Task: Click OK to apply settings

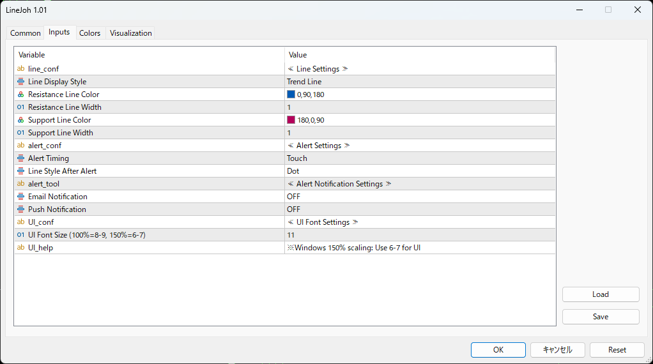Action: pos(498,350)
